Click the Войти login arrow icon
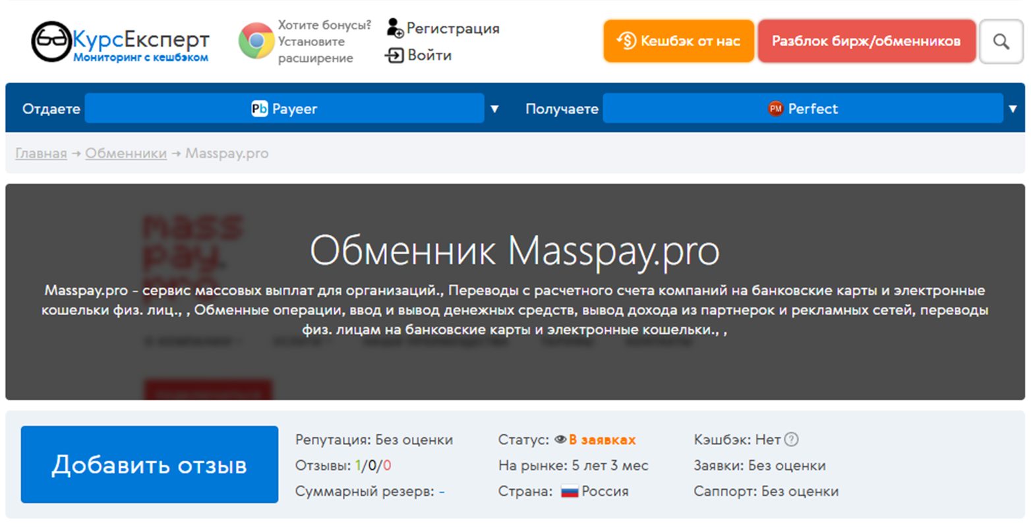This screenshot has width=1031, height=528. [396, 55]
